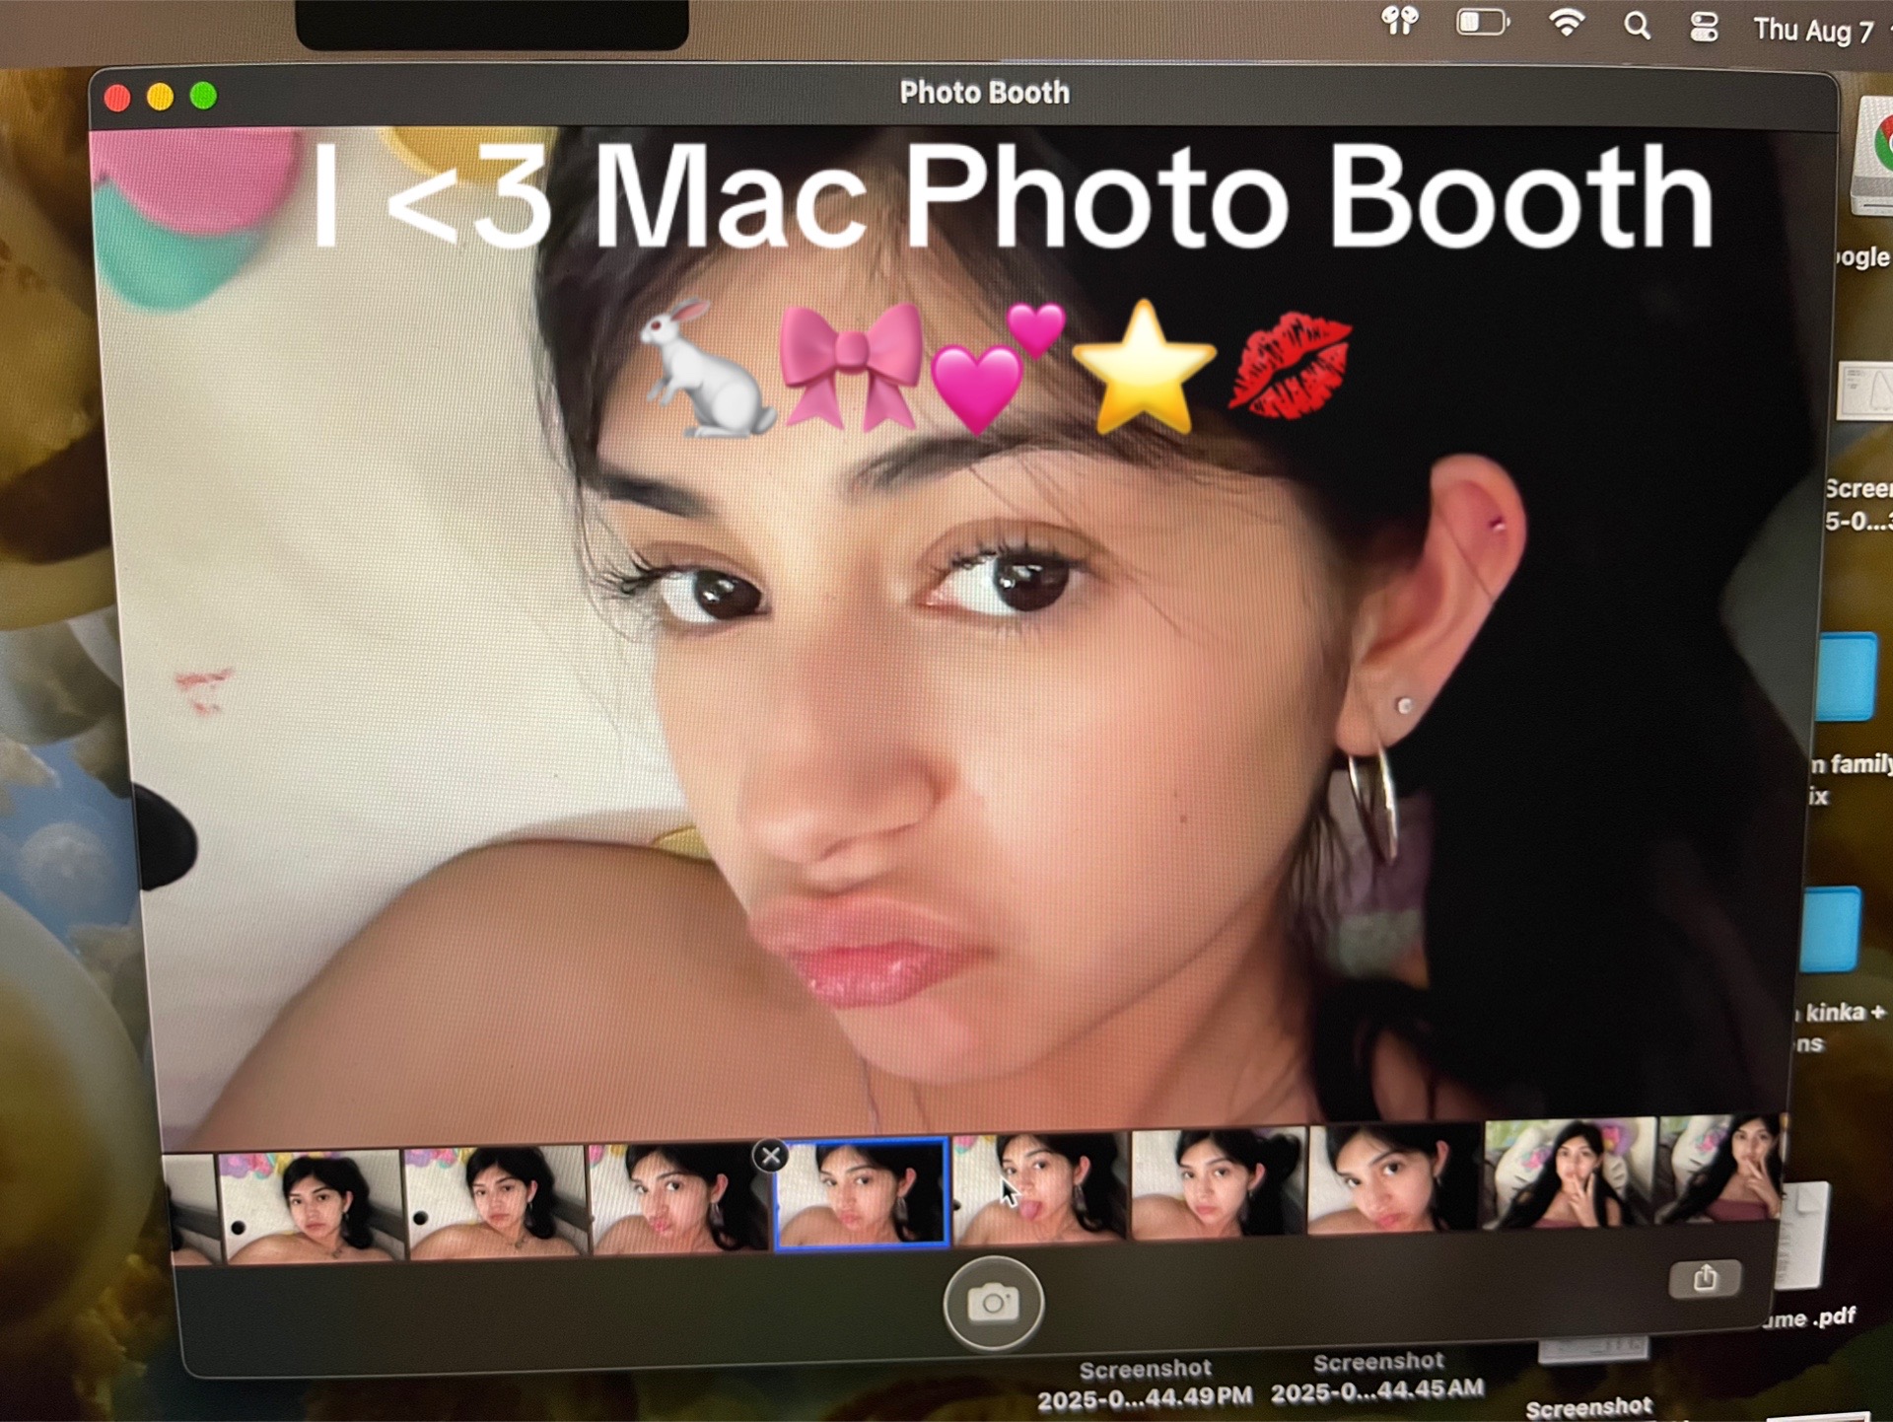Select the thumbnail just left of the highlighted photo

pos(678,1198)
